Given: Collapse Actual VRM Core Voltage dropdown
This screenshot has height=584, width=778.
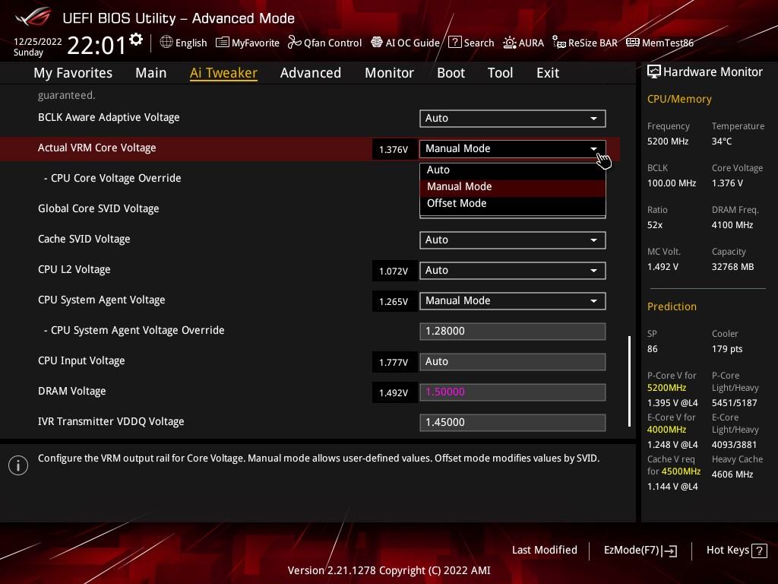Looking at the screenshot, I should [x=513, y=148].
